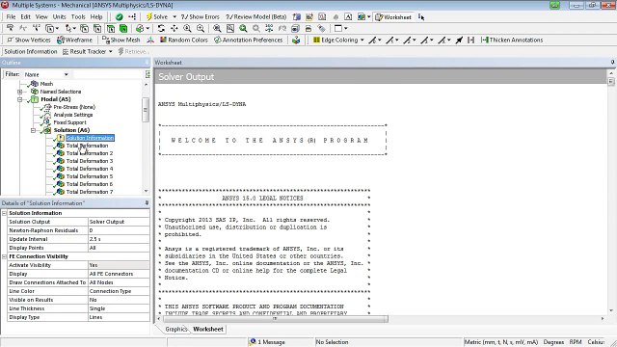Click the Update Interval value field

pos(119,239)
